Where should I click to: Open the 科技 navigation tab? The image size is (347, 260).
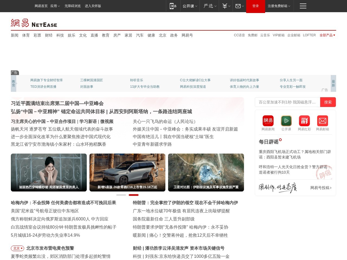coord(60,35)
